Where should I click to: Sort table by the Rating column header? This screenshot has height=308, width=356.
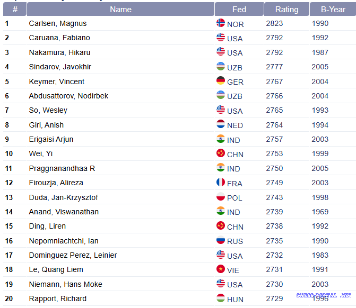point(286,9)
